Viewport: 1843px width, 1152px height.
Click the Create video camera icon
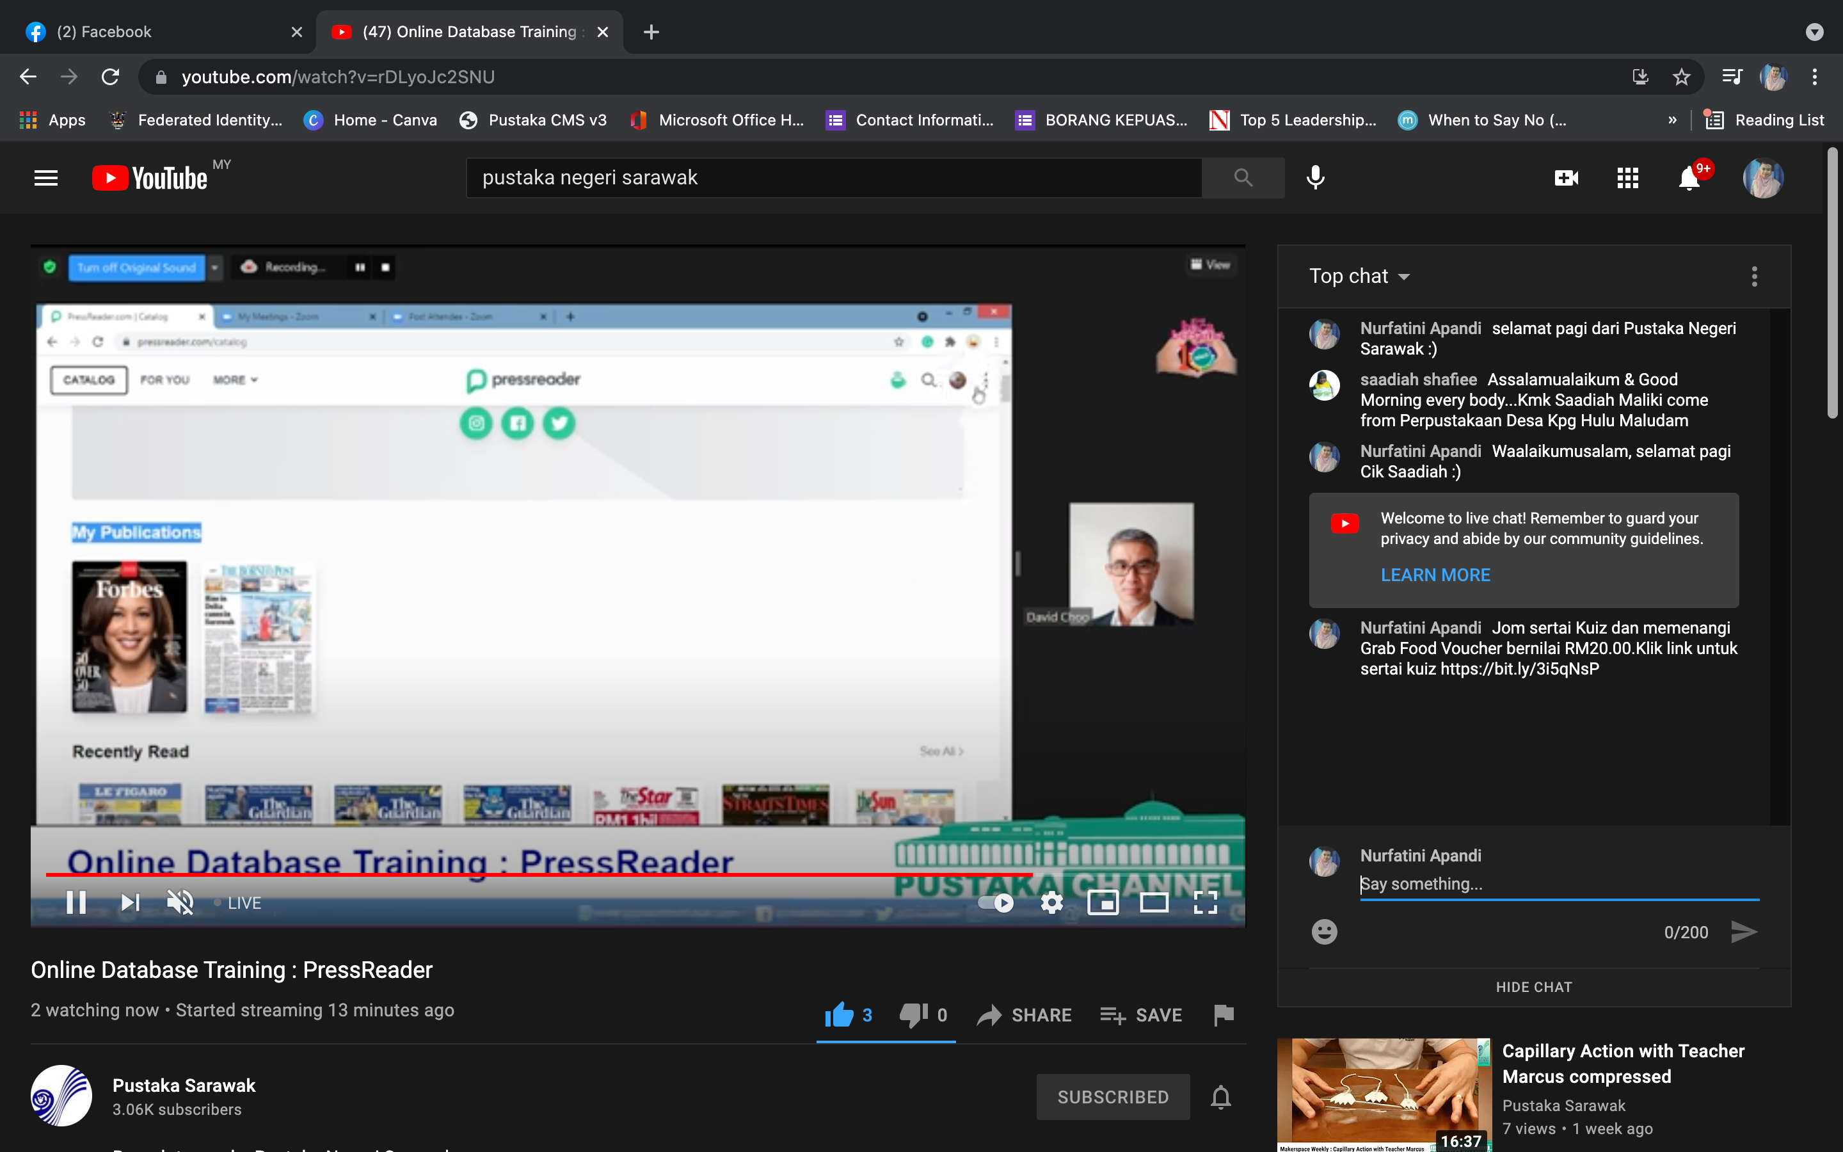coord(1566,179)
